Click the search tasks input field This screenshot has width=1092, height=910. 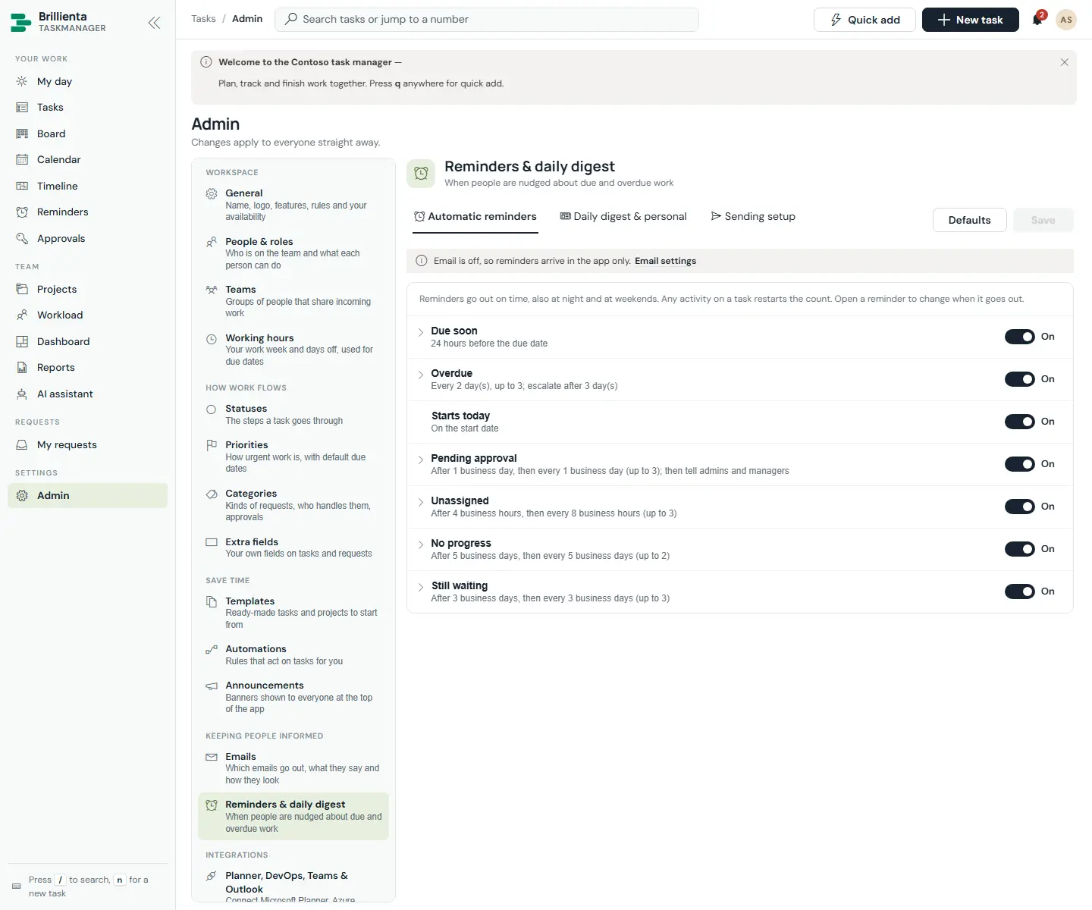pyautogui.click(x=487, y=20)
